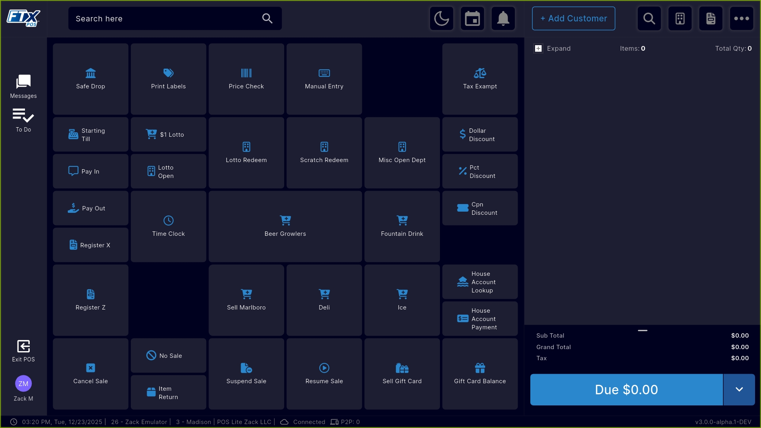This screenshot has width=761, height=428.
Task: Click Exit POS icon
Action: pyautogui.click(x=23, y=351)
